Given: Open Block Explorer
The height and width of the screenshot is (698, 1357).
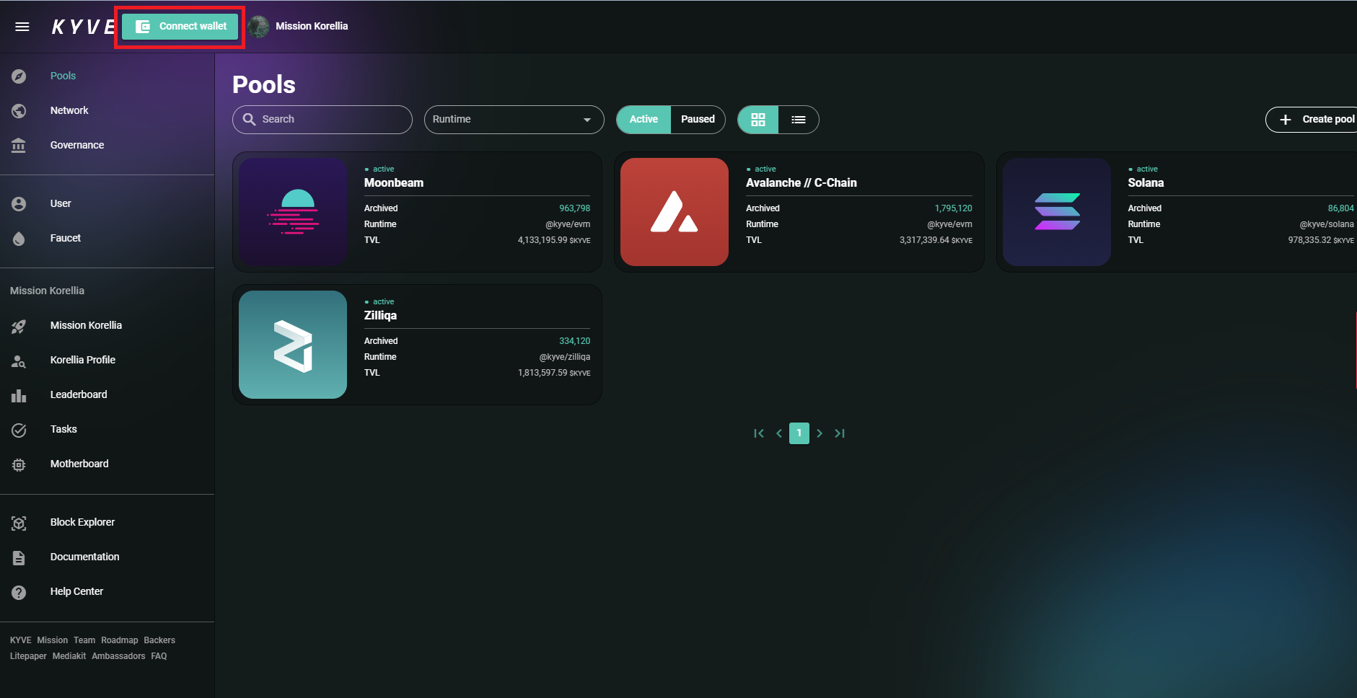Looking at the screenshot, I should pos(82,522).
